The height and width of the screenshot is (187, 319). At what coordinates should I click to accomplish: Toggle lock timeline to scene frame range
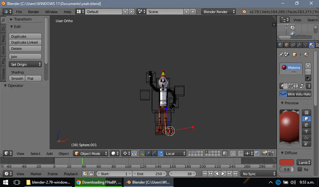pyautogui.click(x=91, y=174)
